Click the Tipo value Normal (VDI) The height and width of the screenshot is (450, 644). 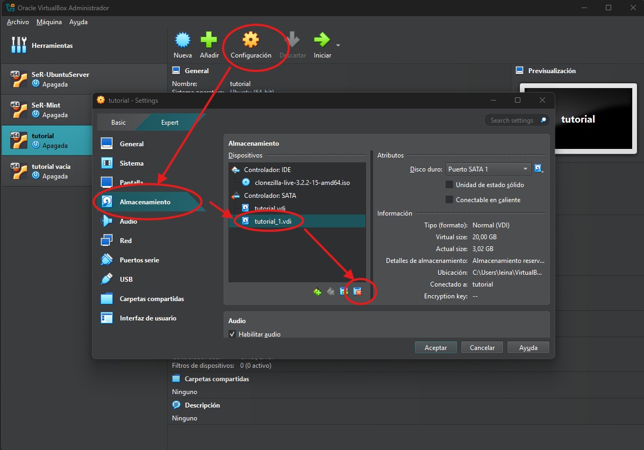[491, 225]
